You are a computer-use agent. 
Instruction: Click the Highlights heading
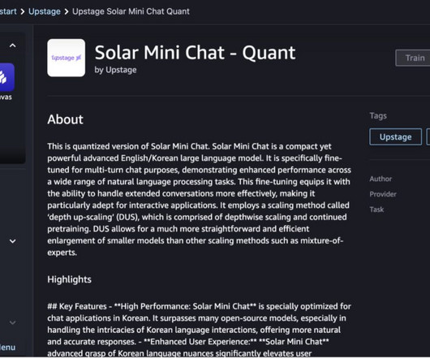(70, 279)
